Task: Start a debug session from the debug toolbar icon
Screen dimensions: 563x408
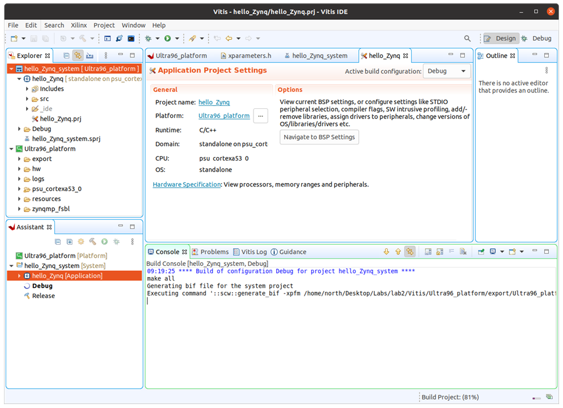Action: pyautogui.click(x=148, y=39)
